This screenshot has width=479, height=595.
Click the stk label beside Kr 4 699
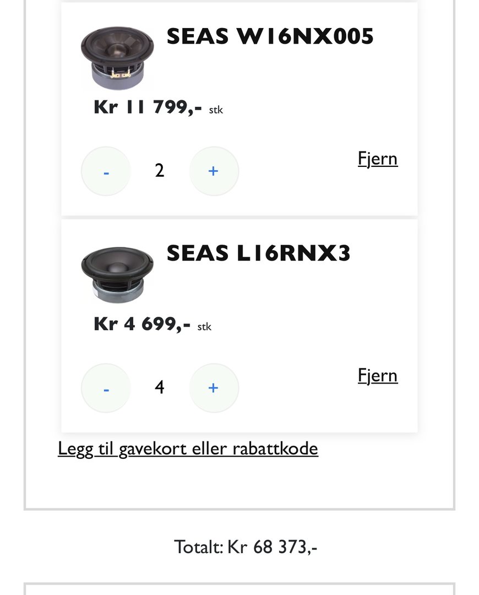[x=204, y=327]
